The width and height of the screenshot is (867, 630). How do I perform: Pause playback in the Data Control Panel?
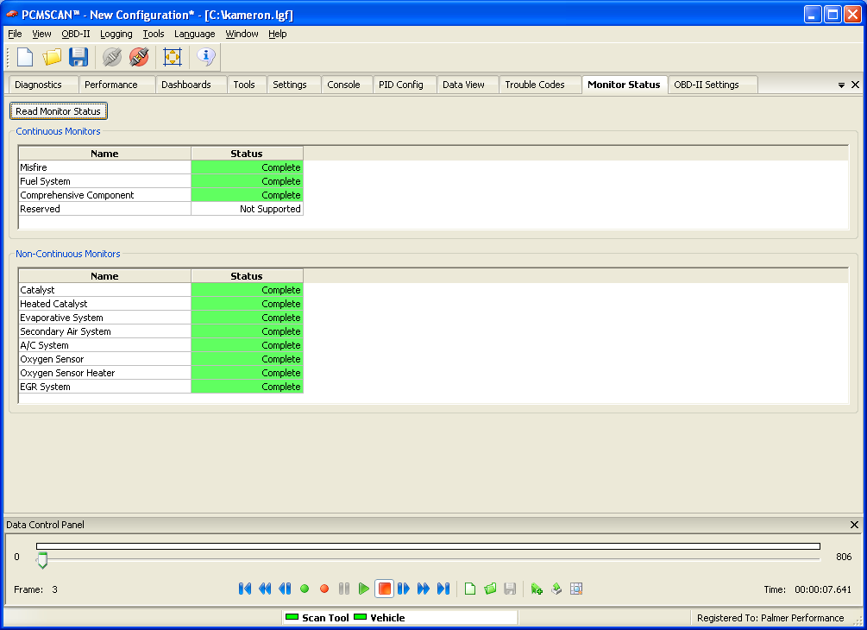click(344, 589)
